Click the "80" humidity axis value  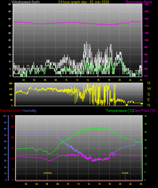(5, 129)
